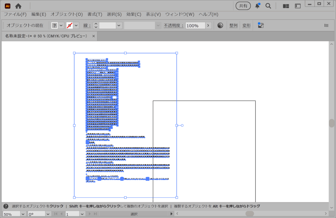This screenshot has width=336, height=218.
Task: Click the control panel options menu icon
Action: tap(326, 26)
